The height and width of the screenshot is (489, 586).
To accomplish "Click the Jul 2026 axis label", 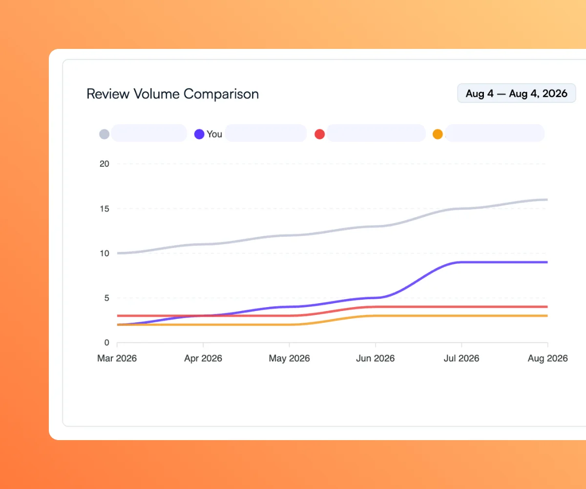I will point(461,358).
